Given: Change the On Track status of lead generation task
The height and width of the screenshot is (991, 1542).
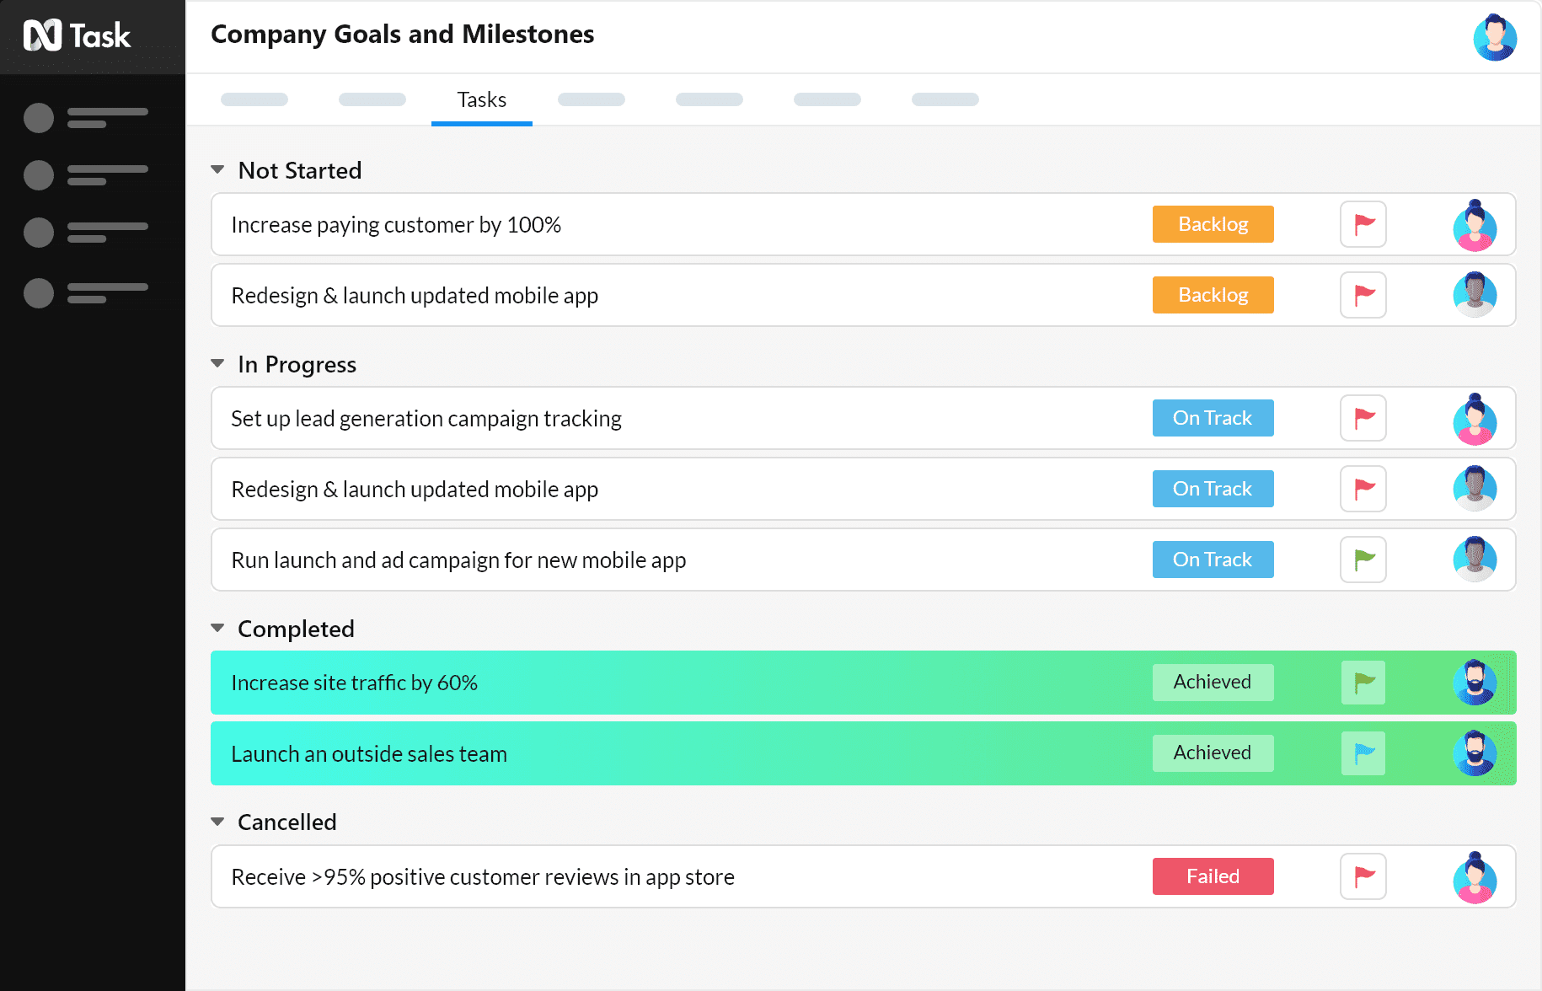Looking at the screenshot, I should coord(1213,418).
